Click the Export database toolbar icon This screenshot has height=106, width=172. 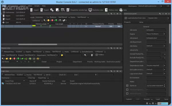point(42,10)
